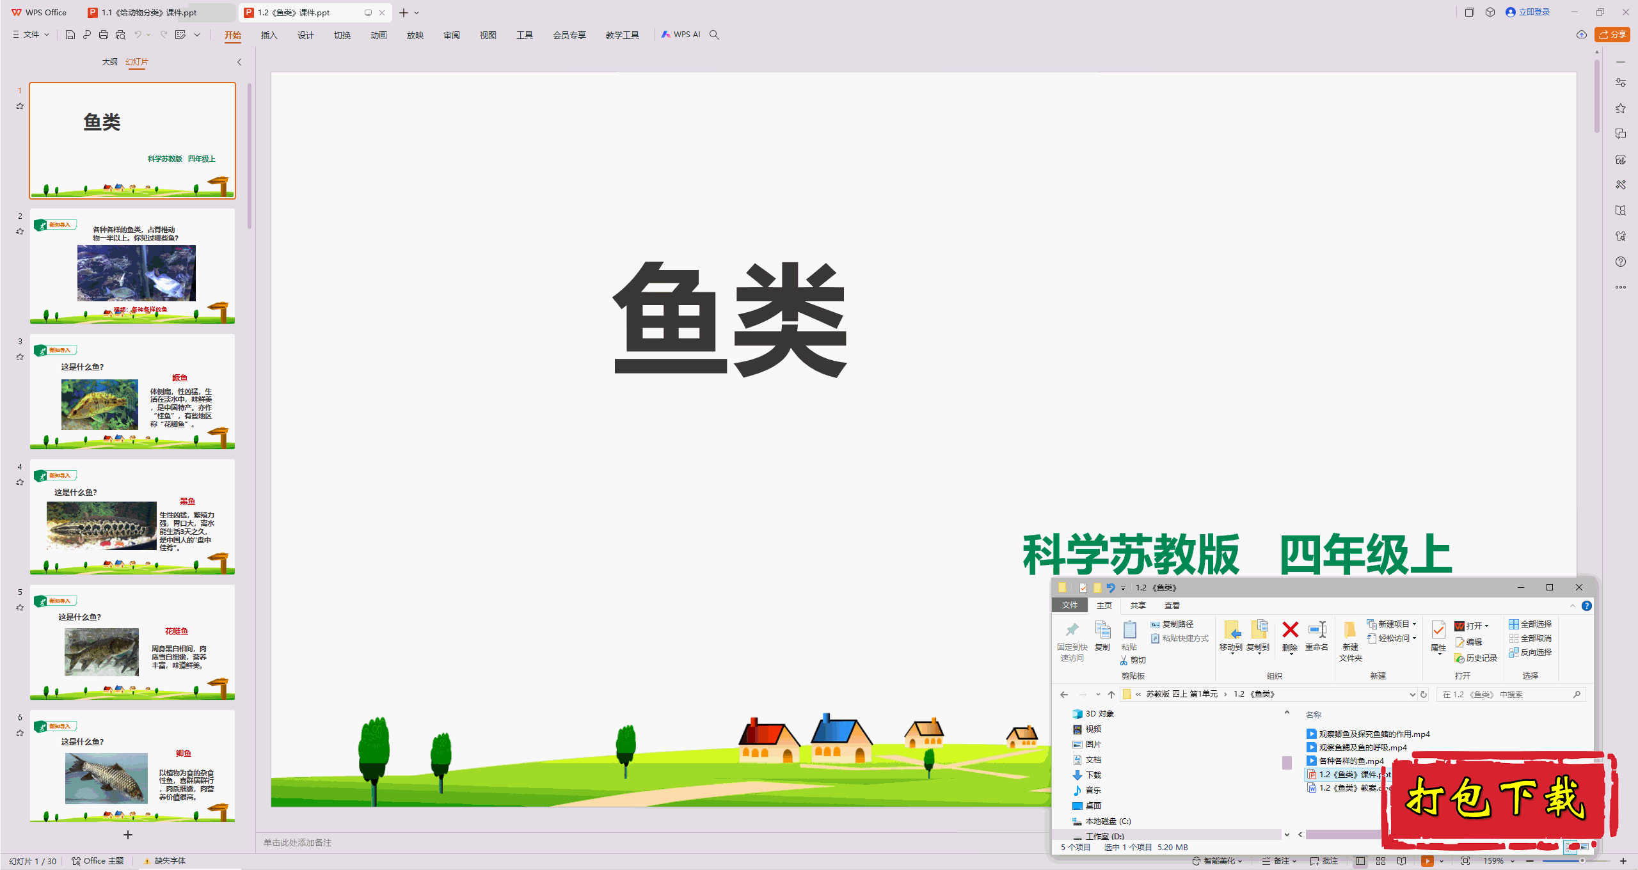
Task: Collapse the Explorer ribbon with caret
Action: 1573,606
